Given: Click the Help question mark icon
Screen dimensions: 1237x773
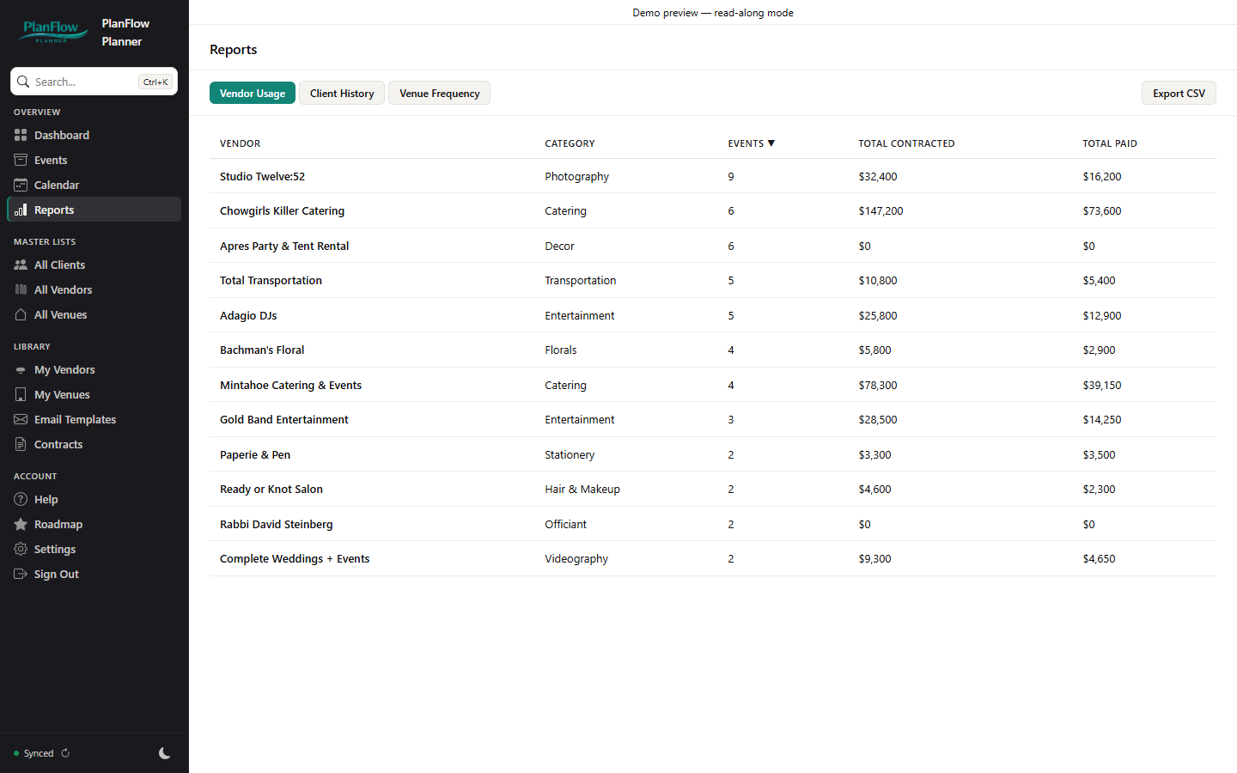Looking at the screenshot, I should (x=21, y=499).
